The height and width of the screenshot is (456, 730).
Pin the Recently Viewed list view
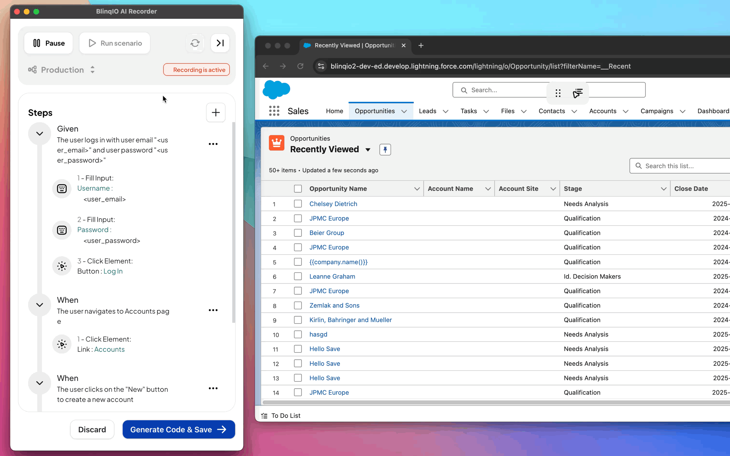385,150
